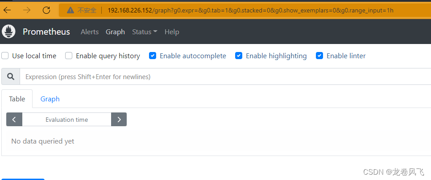Screen dimensions: 431x180
Task: Click the "No data queried yet" message
Action: click(42, 141)
